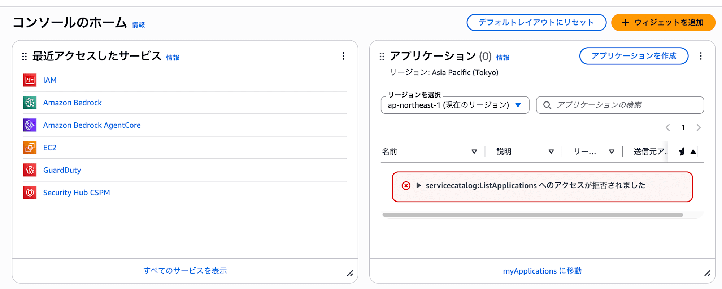This screenshot has width=722, height=289.
Task: Click ウィジェットを追加 button
Action: click(x=663, y=22)
